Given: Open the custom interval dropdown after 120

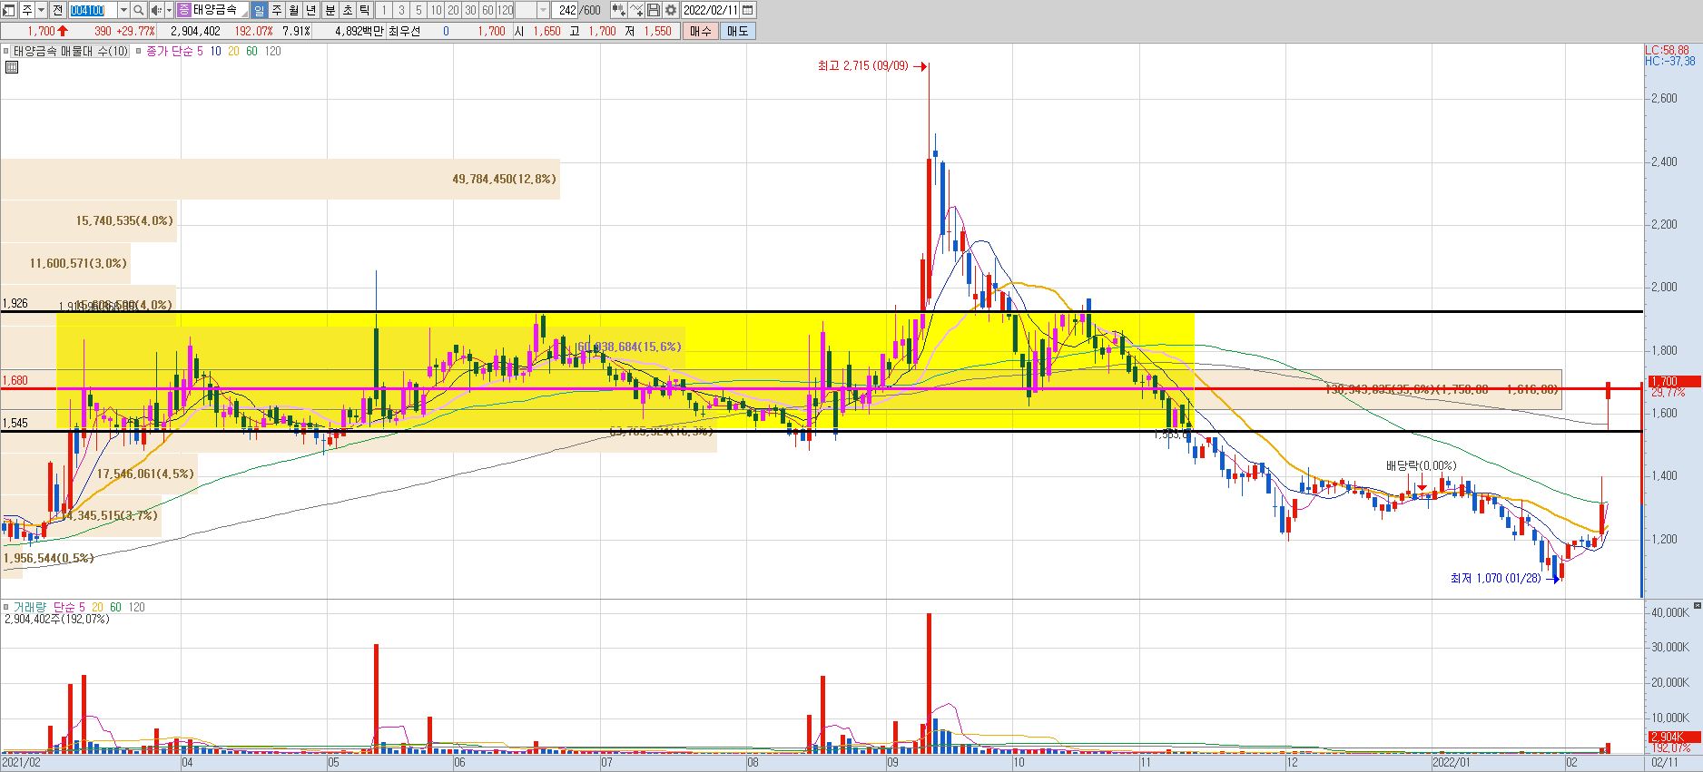Looking at the screenshot, I should point(543,10).
